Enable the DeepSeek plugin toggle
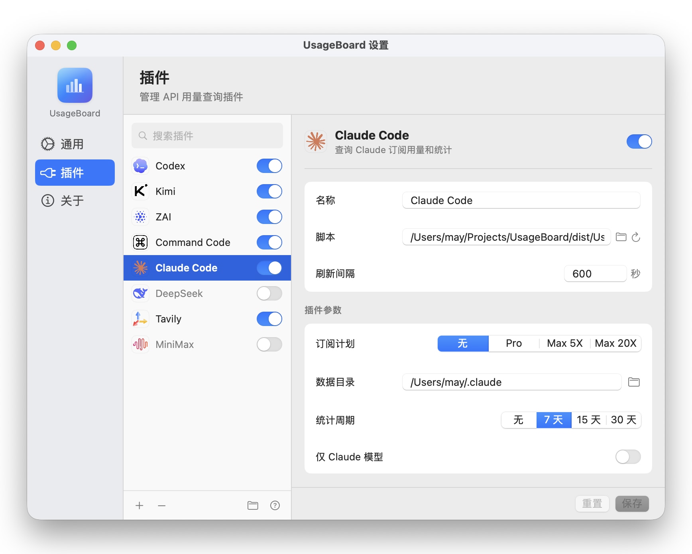 click(269, 293)
